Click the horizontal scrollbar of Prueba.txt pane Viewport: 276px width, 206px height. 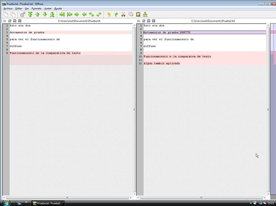[x=67, y=198]
